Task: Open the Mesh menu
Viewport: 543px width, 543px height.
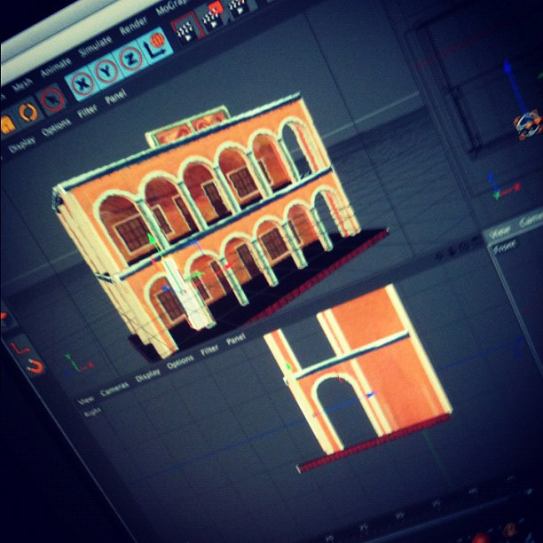Action: (22, 84)
